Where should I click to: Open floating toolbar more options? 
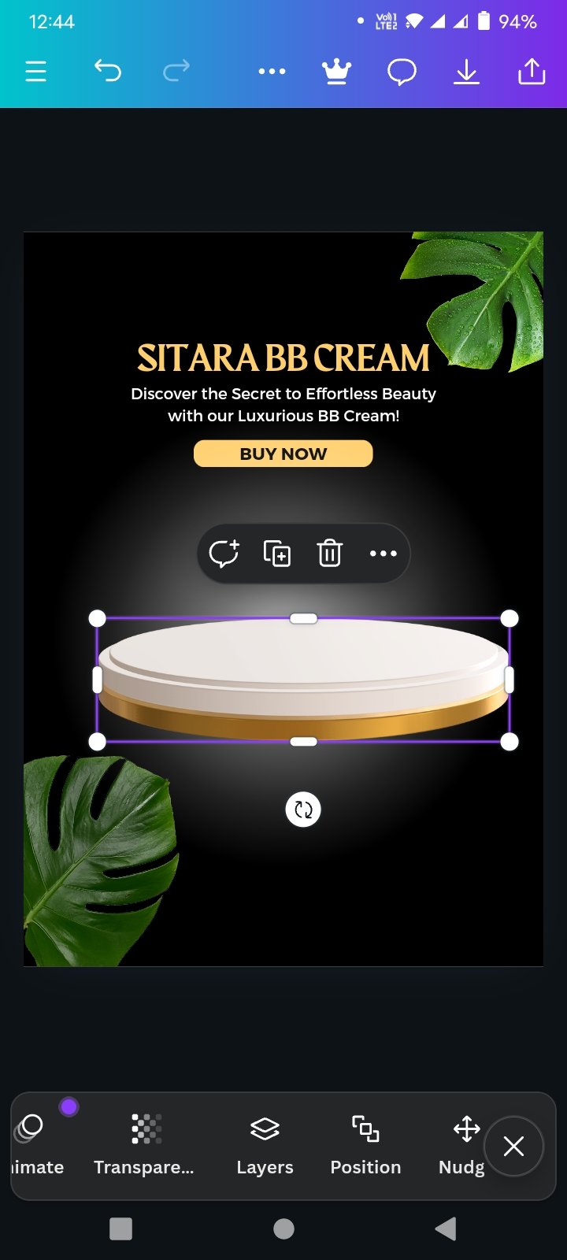383,554
